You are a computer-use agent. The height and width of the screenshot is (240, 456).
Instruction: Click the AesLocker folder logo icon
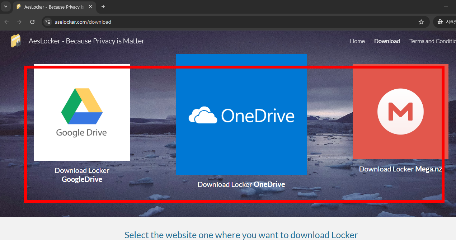pyautogui.click(x=15, y=41)
